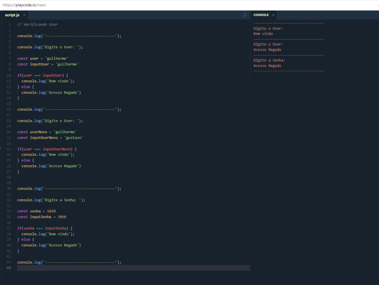Click the line "const inputUser = 'guilherme'"

click(x=48, y=64)
